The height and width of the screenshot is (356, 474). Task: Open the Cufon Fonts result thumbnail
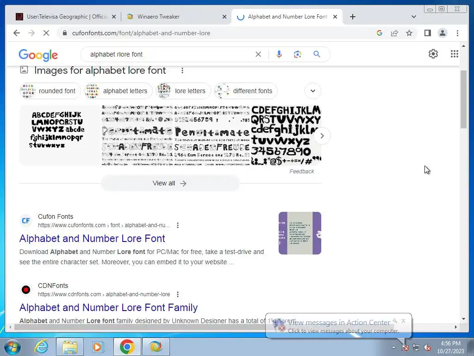click(299, 233)
